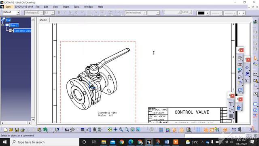Print the drawing using the printer icon
This screenshot has height=146, width=259.
[x=22, y=130]
